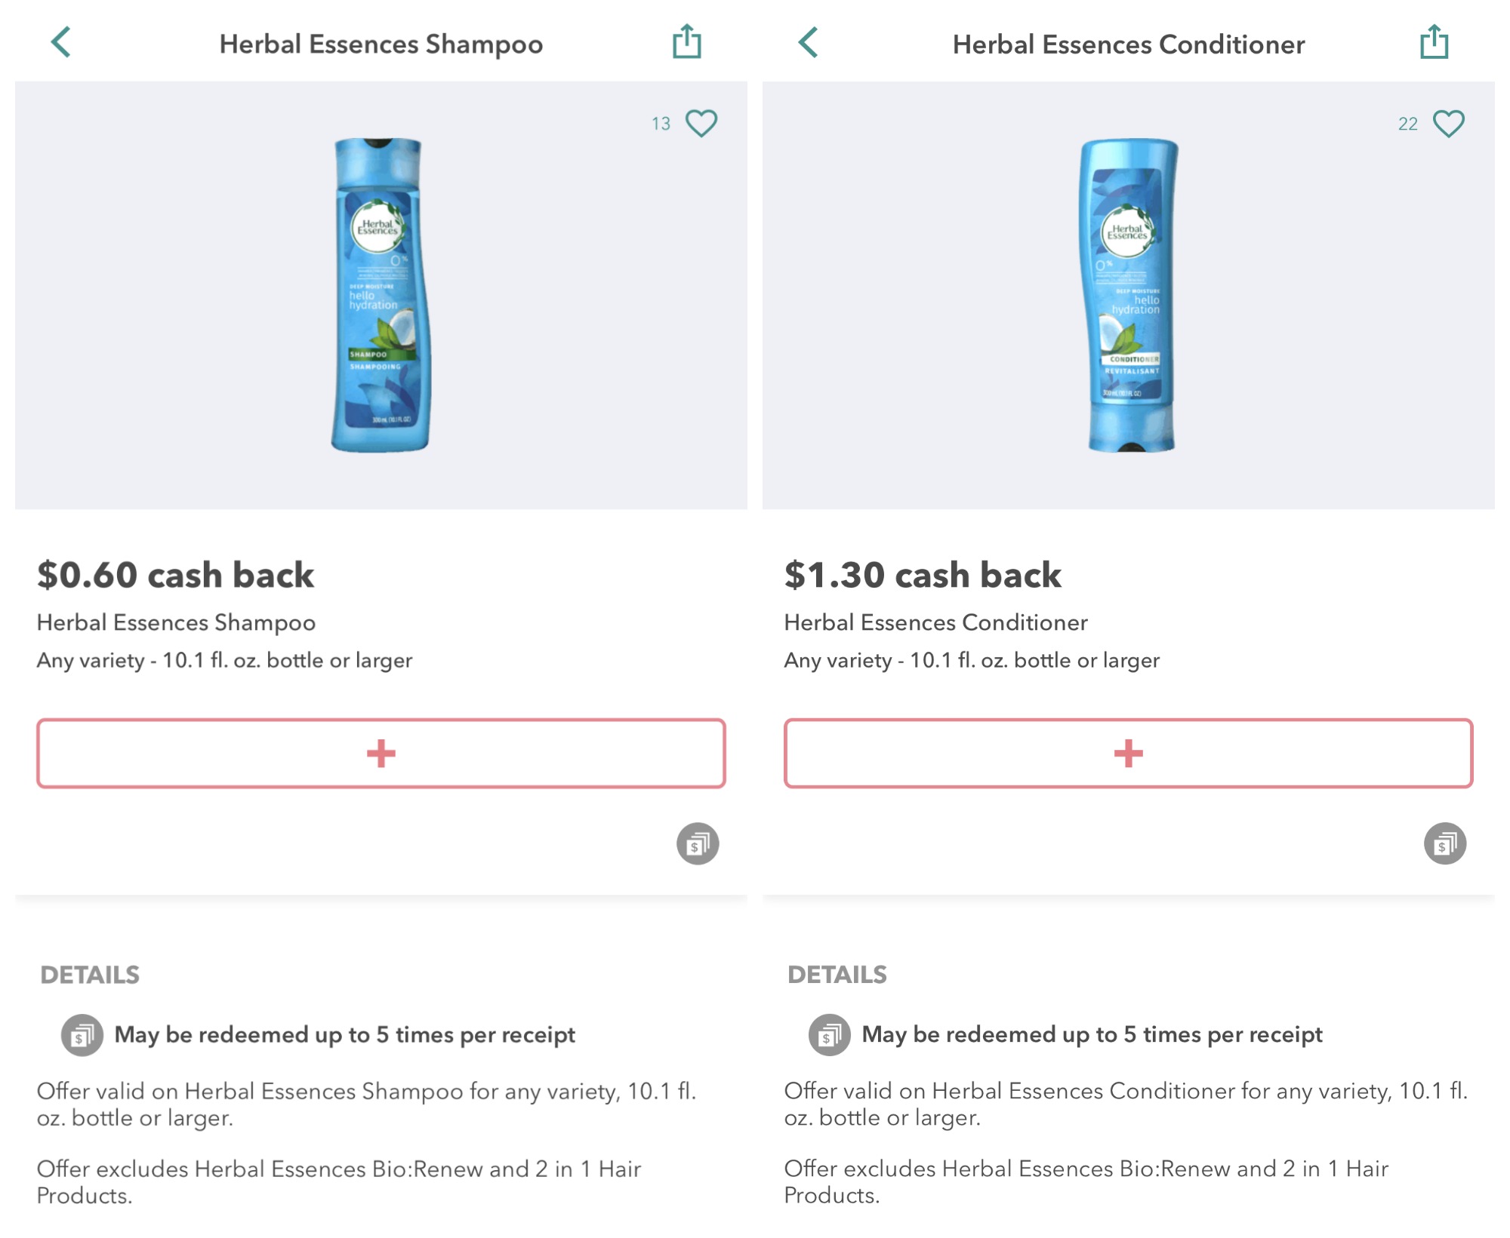Share the Herbal Essences Shampoo offer
1510x1238 pixels.
pyautogui.click(x=686, y=41)
